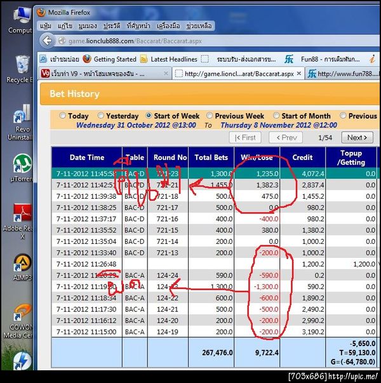Click the page indicator 1/54
Screen dimensions: 381x383
click(325, 138)
